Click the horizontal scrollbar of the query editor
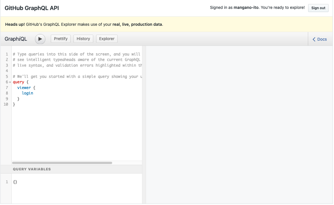The height and width of the screenshot is (205, 334). click(x=62, y=163)
